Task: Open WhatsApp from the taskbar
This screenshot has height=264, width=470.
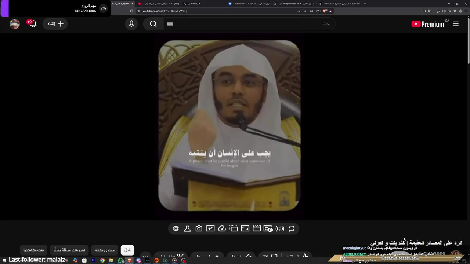Action: (120, 260)
